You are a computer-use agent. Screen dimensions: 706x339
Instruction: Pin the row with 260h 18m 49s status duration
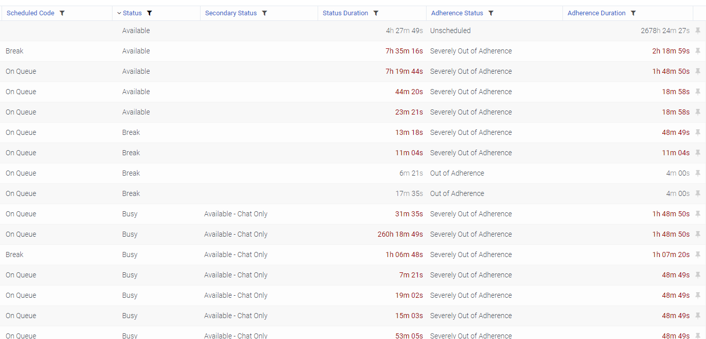point(698,234)
